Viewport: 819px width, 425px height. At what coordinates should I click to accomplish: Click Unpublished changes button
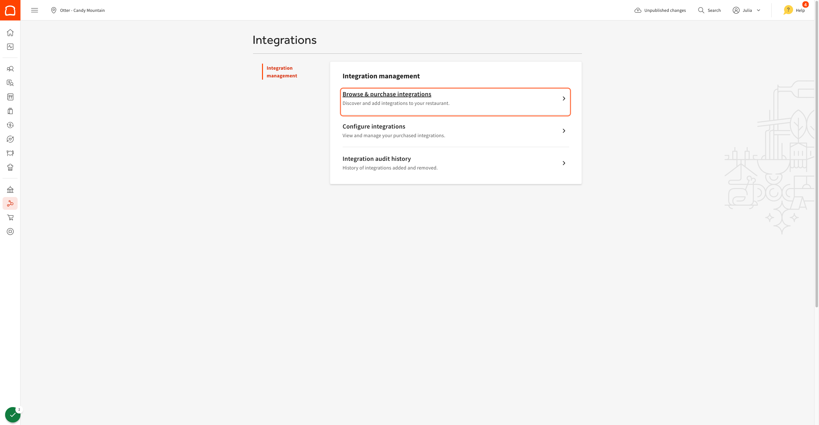(x=660, y=10)
